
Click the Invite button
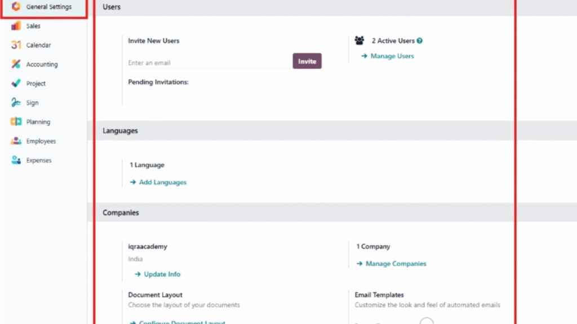pyautogui.click(x=307, y=61)
